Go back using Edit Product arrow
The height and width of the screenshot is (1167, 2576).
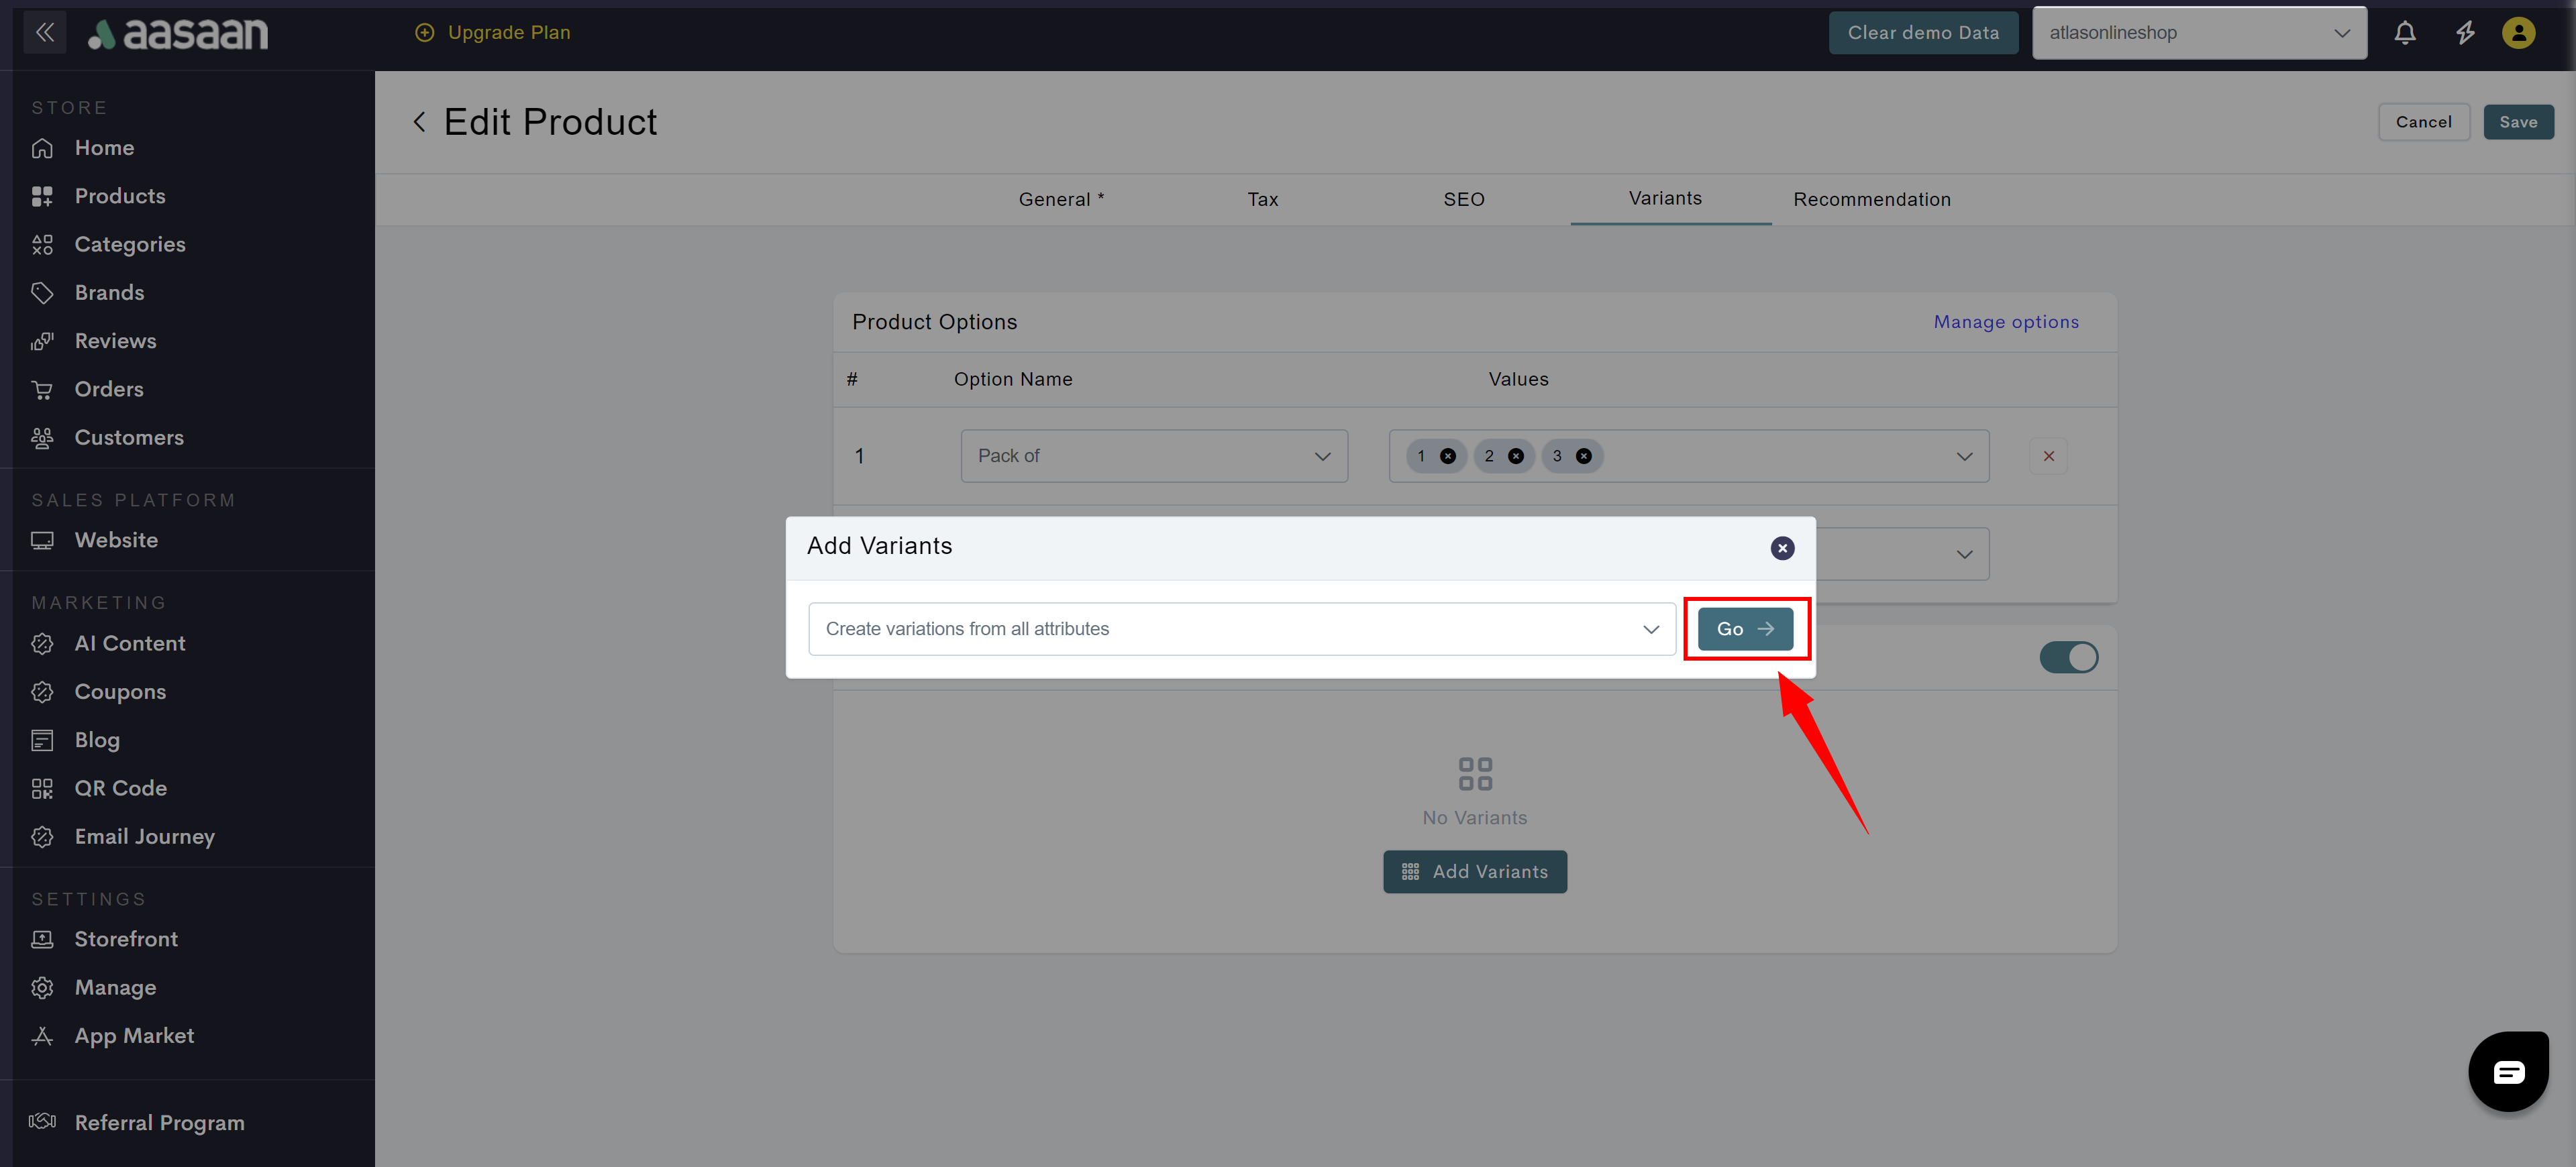point(420,122)
